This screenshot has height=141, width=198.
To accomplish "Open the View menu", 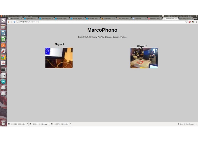I will 16,16.
